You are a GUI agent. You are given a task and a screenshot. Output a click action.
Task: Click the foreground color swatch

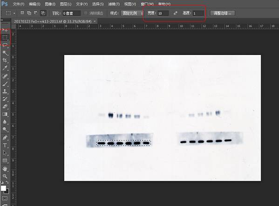click(3, 188)
